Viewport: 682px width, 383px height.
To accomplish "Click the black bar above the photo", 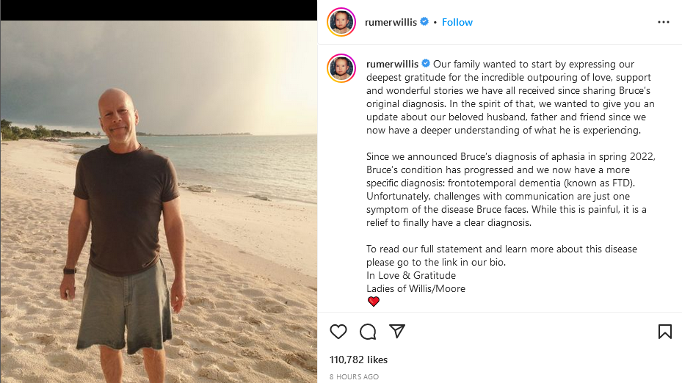I will [159, 10].
